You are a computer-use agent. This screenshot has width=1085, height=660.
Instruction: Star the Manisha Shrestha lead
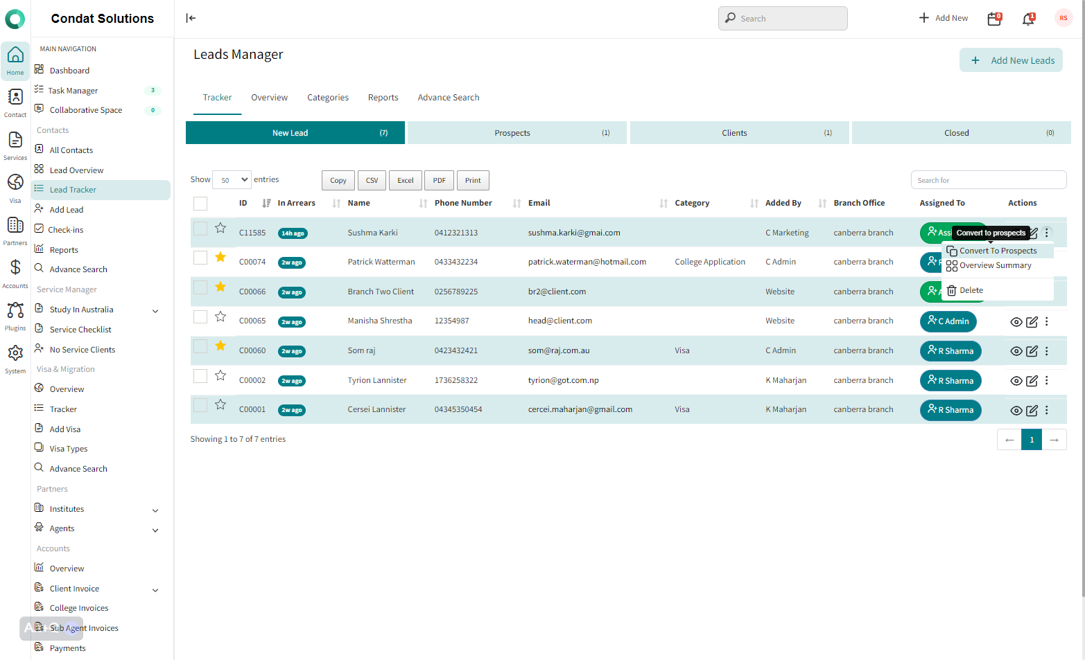220,316
